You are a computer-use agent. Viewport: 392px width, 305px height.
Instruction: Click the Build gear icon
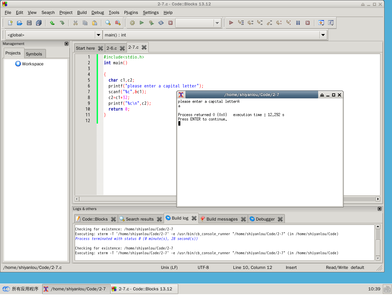coord(132,23)
